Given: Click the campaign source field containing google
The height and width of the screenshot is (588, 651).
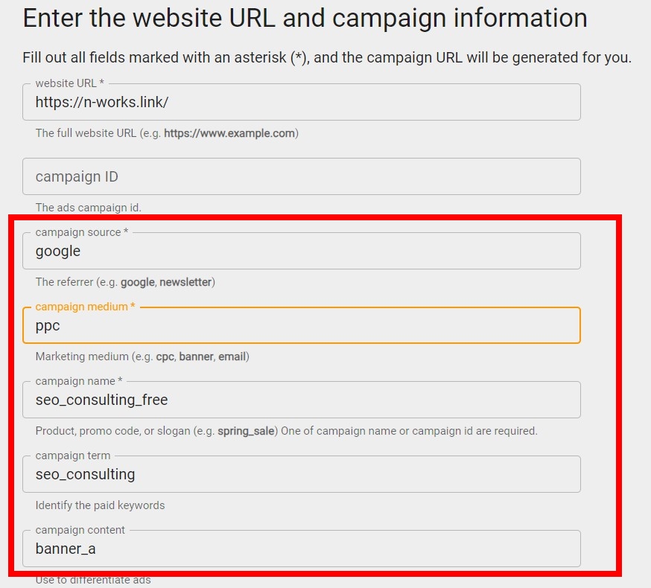Looking at the screenshot, I should [301, 252].
